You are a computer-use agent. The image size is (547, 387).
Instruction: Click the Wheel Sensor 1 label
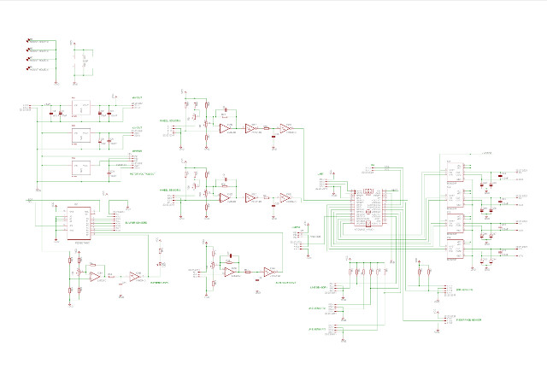point(172,120)
